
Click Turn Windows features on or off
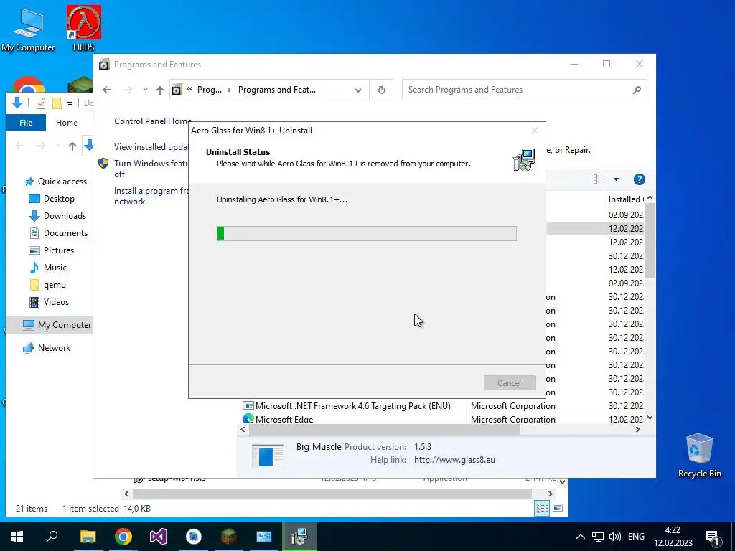coord(151,169)
